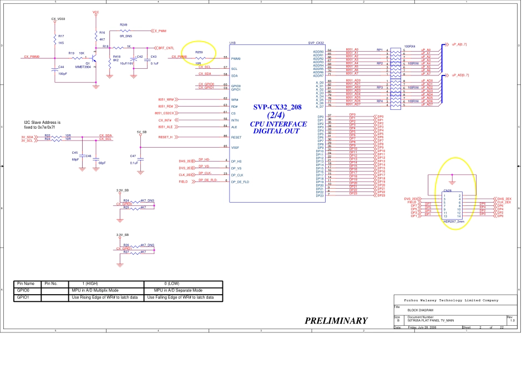
Task: Click the "R259" resistor designator
Action: pyautogui.click(x=199, y=53)
